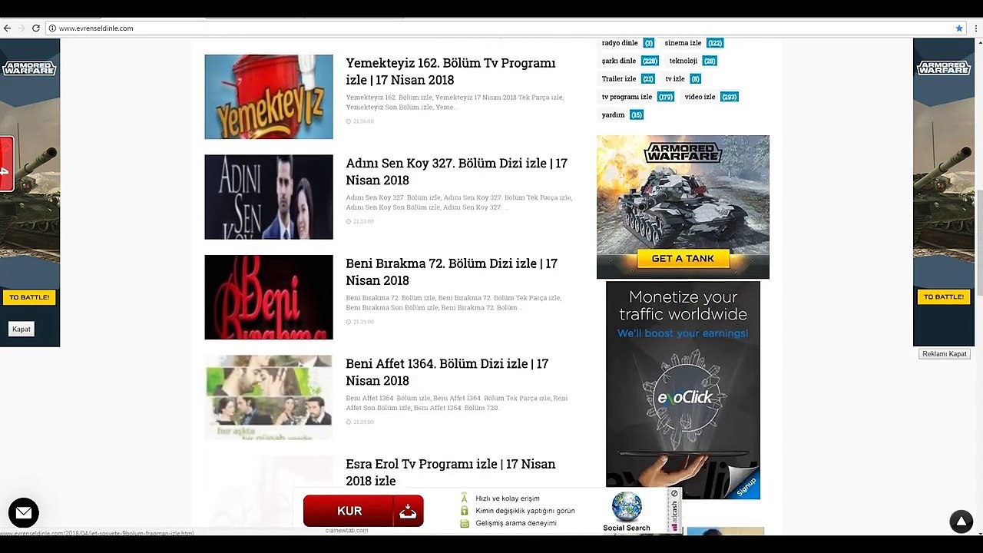Click the 179 count next to tv programı izle
The height and width of the screenshot is (553, 983).
point(666,97)
